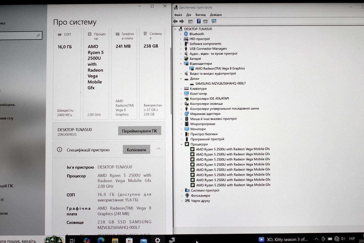Select SAMSUNG MZVLB256HAHQ-000L7 disk
364x243 pixels.
click(x=220, y=83)
